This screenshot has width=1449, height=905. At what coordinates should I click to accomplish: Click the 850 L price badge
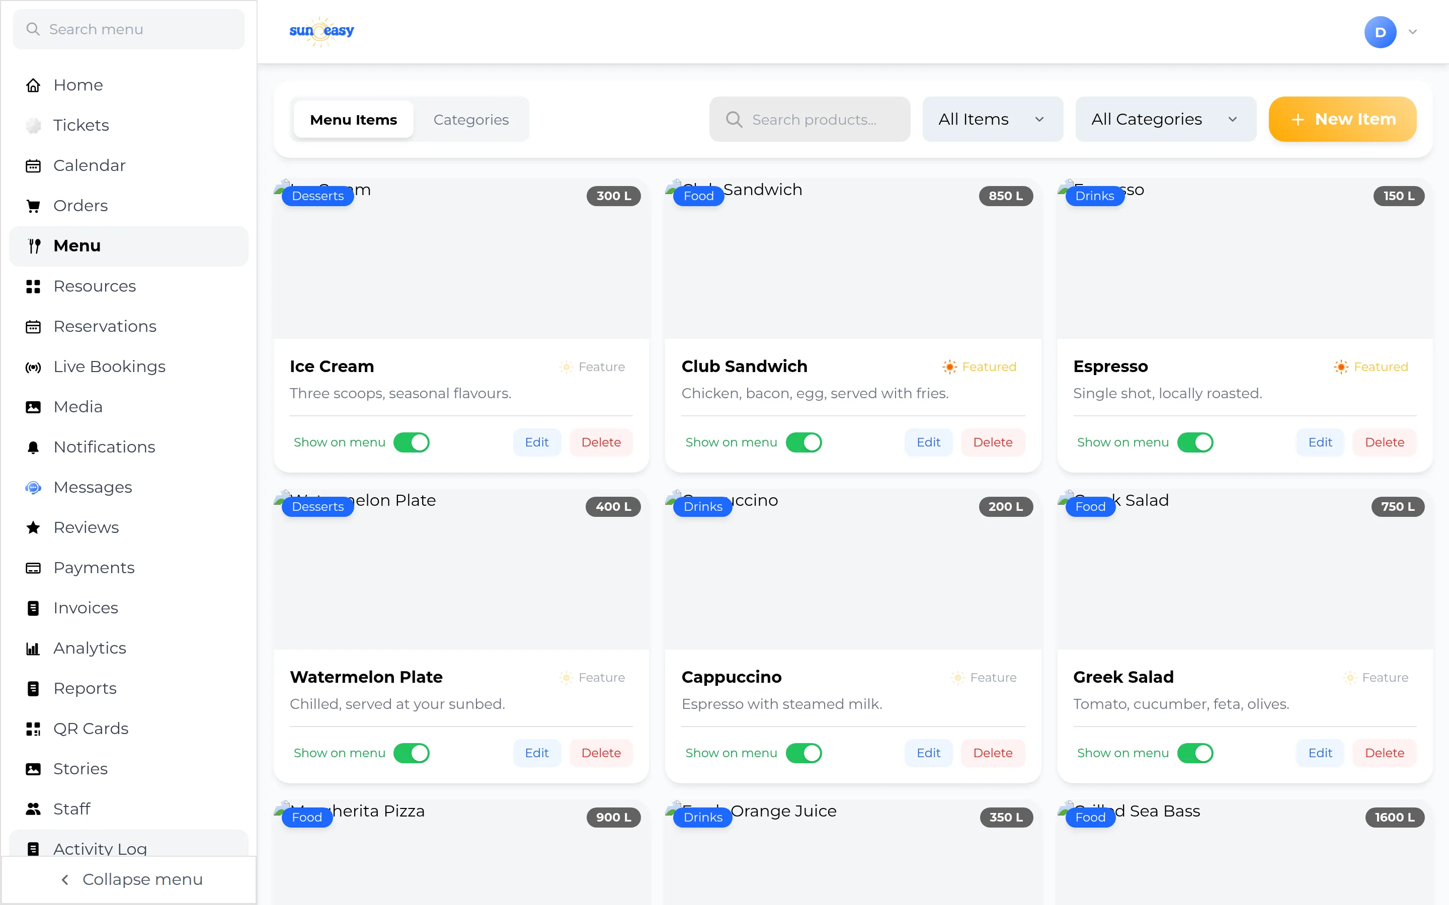coord(1006,196)
